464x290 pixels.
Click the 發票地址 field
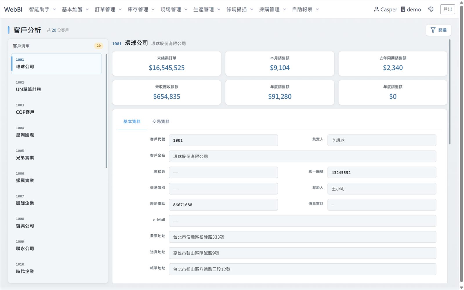(302, 237)
